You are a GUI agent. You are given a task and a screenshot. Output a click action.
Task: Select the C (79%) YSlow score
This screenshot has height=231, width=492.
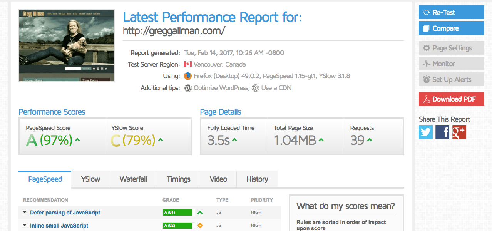tap(133, 141)
